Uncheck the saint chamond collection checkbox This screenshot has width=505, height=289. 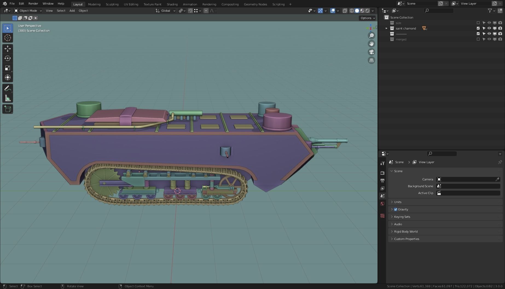[478, 28]
